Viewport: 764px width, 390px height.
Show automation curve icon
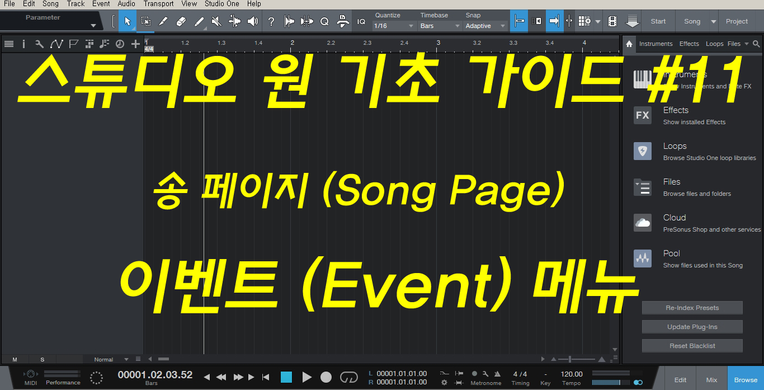[56, 44]
